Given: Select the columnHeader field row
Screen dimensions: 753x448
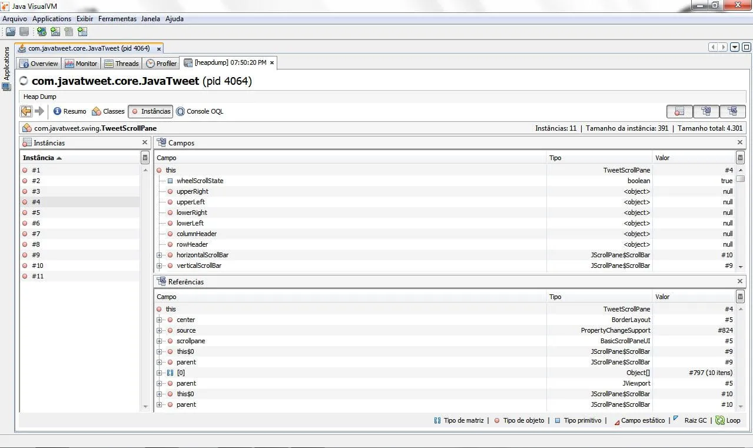Looking at the screenshot, I should (445, 234).
